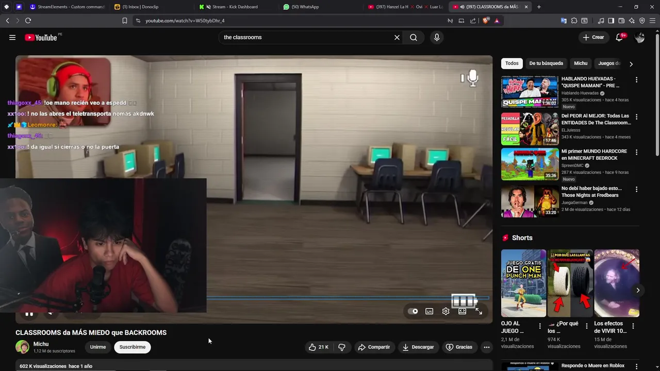Reload the page with refresh icon
This screenshot has width=660, height=371.
tap(28, 21)
